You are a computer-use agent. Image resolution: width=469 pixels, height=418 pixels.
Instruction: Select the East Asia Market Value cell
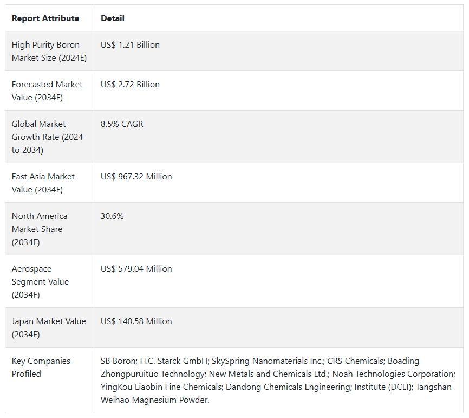tap(43, 183)
